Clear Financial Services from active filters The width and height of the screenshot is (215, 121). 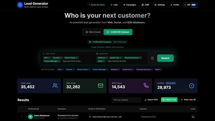tap(152, 70)
